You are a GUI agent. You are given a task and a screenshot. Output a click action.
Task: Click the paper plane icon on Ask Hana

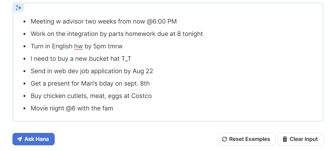(x=20, y=139)
